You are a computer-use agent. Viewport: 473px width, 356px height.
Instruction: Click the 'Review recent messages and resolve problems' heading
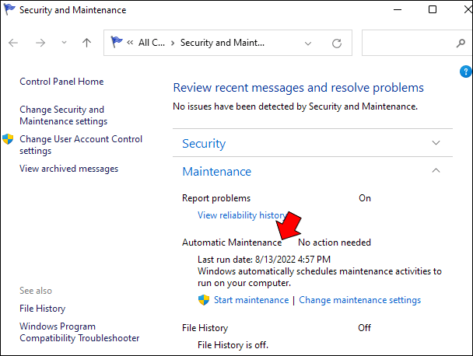(x=298, y=88)
